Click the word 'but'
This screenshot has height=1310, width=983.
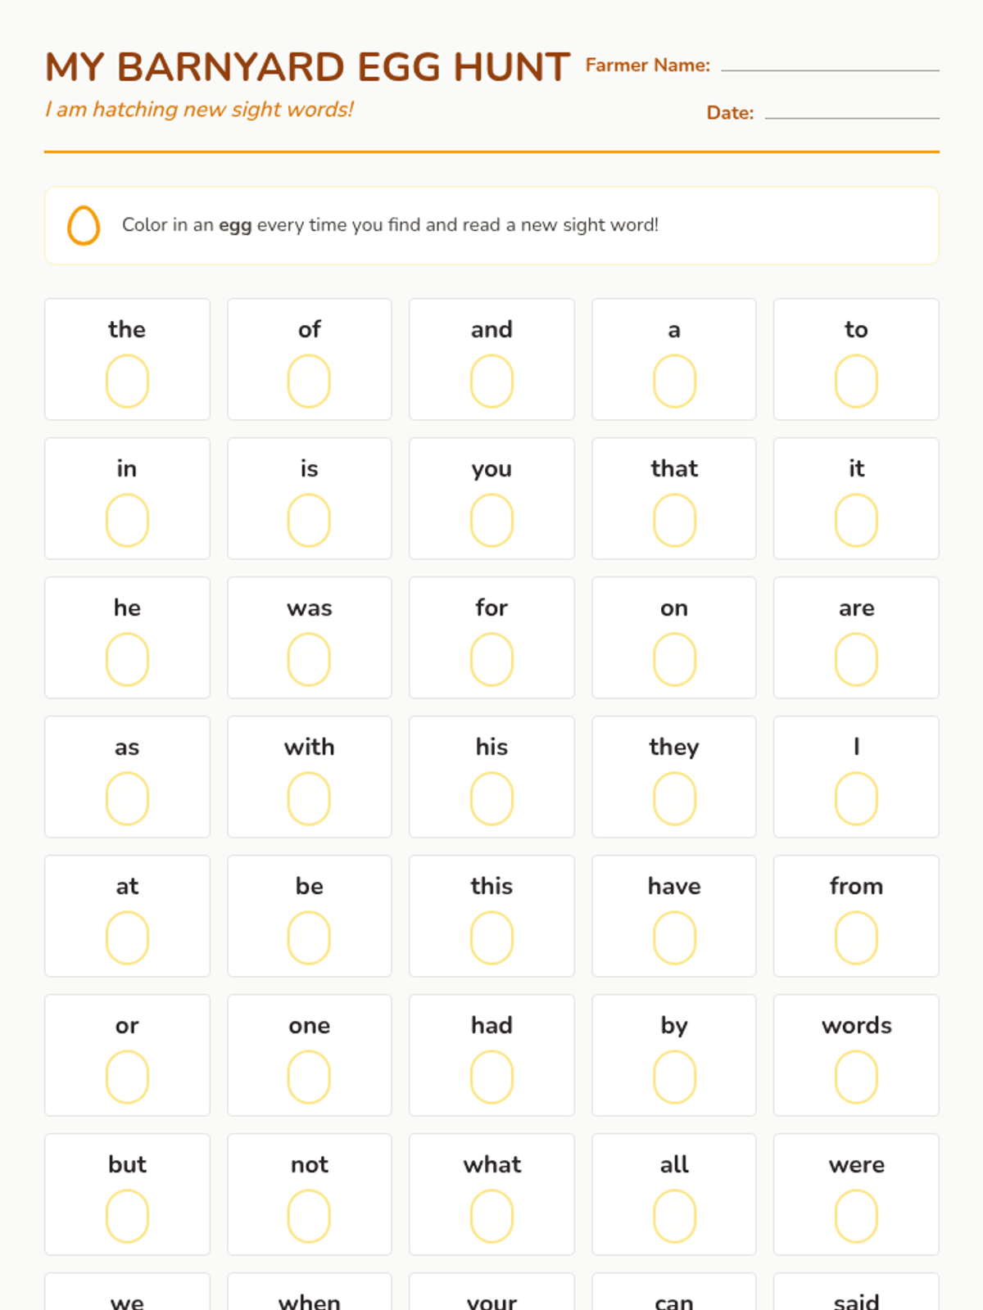127,1164
